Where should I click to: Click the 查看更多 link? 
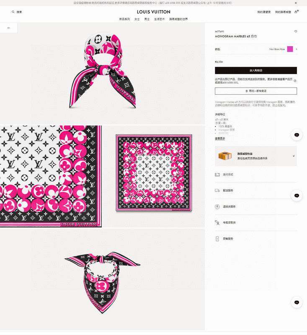pyautogui.click(x=220, y=139)
